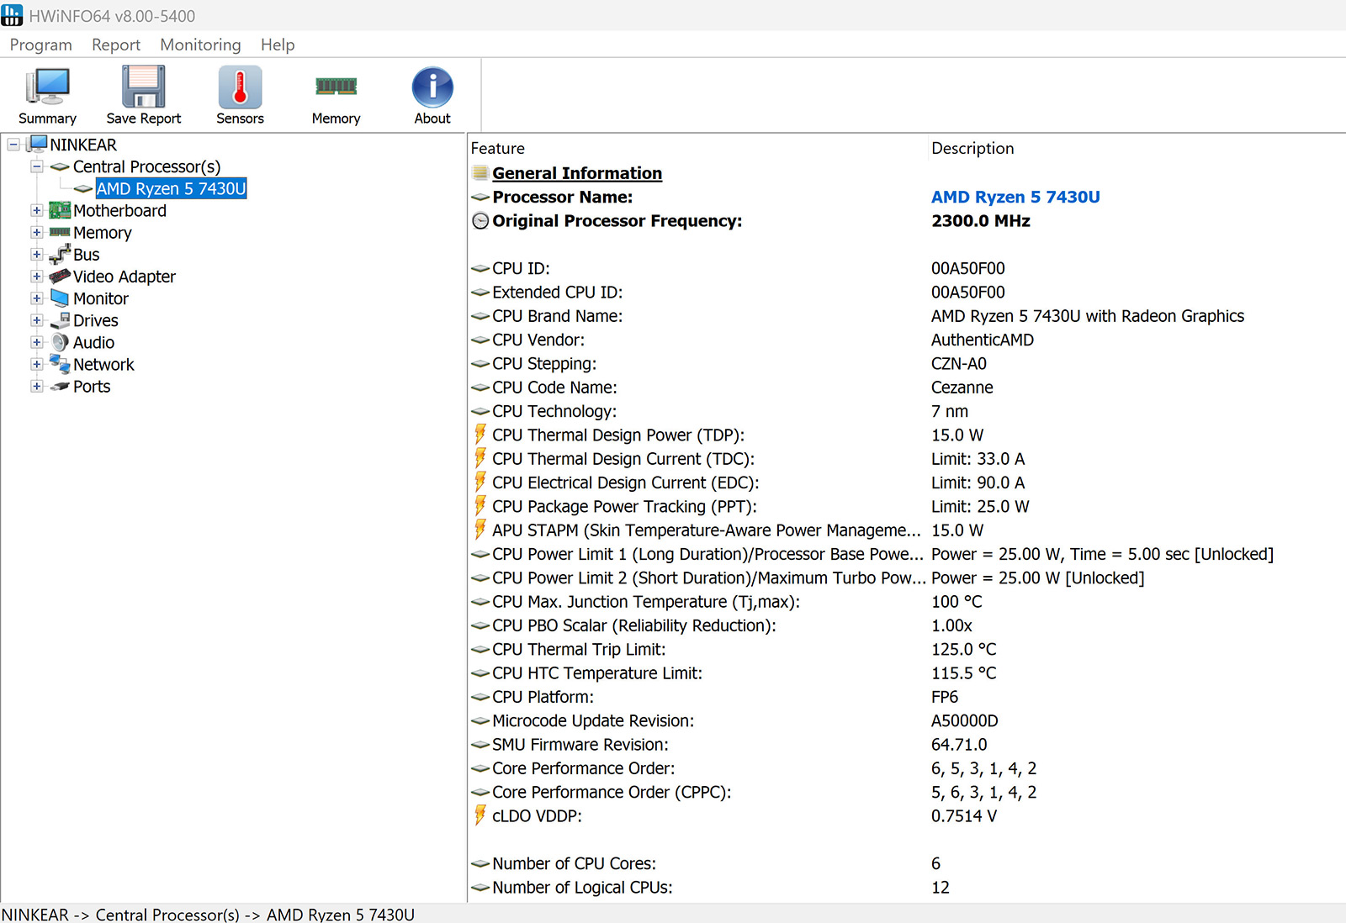The width and height of the screenshot is (1346, 923).
Task: Select AMD Ryzen 5 7430U tree item
Action: (171, 188)
